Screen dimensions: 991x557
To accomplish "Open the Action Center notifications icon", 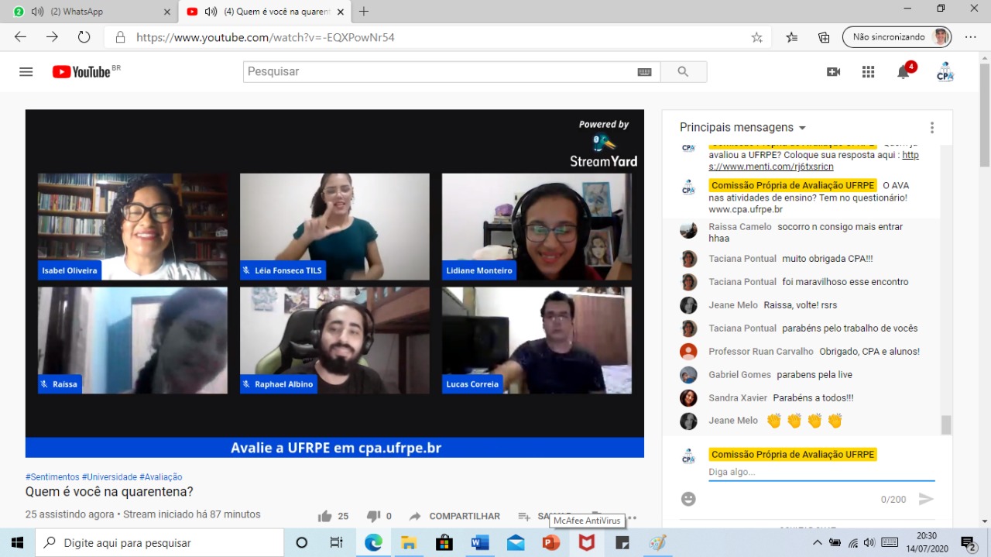I will coord(968,543).
